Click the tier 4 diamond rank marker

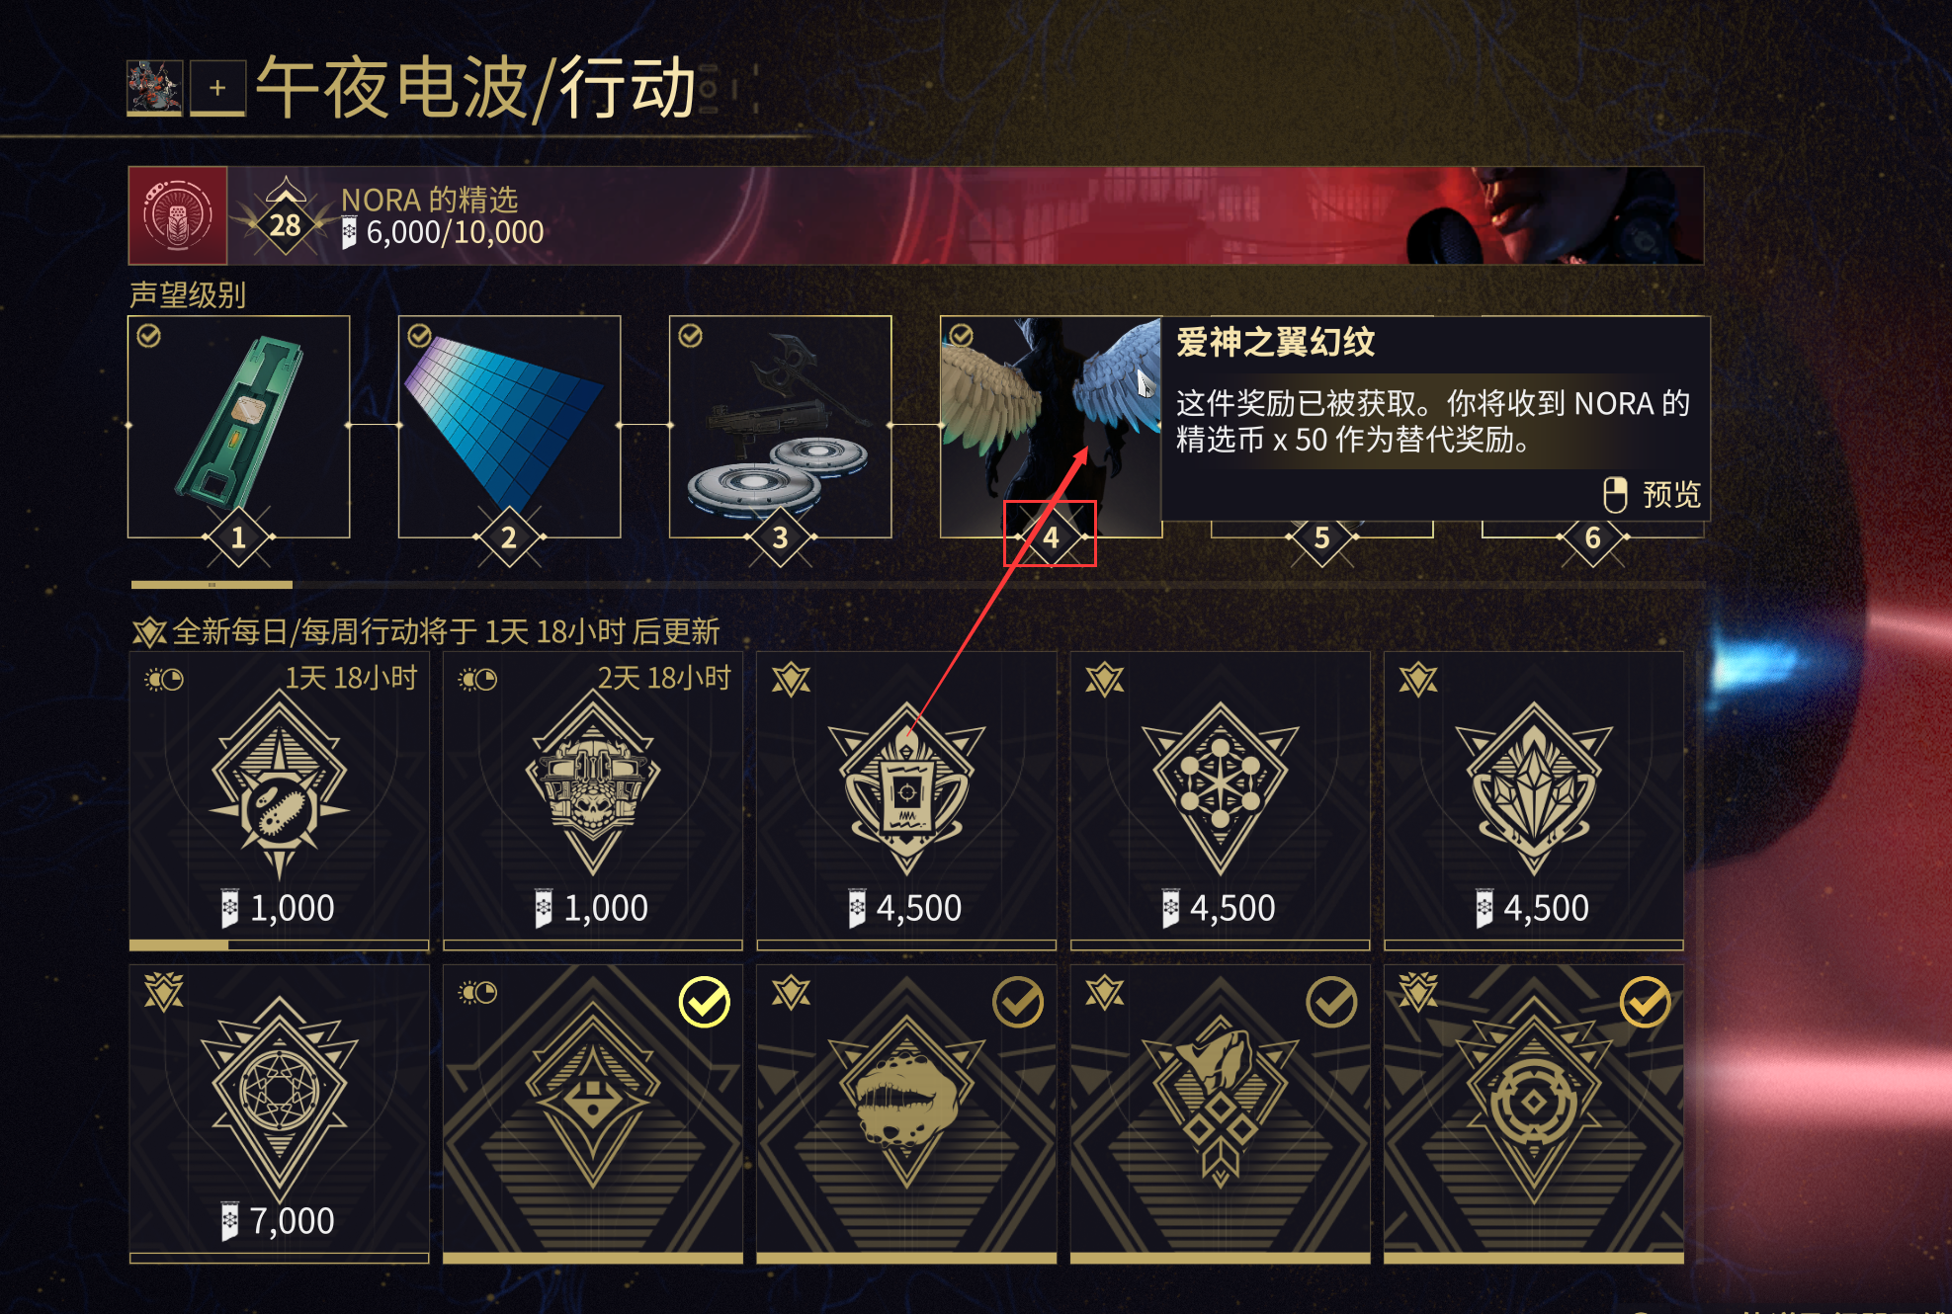(1051, 537)
